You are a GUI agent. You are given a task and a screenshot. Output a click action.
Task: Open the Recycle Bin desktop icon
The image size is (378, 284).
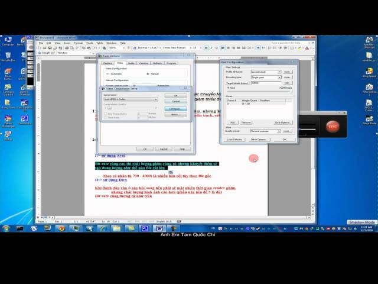coord(8,57)
